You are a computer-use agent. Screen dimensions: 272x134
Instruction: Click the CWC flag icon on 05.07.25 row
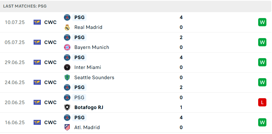pyautogui.click(x=37, y=42)
